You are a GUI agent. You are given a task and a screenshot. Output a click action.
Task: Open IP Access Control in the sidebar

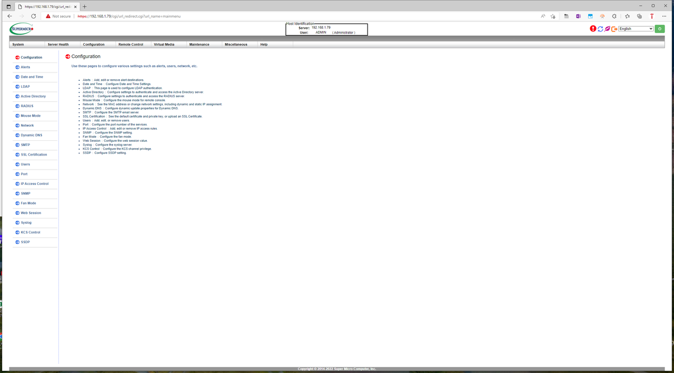tap(35, 184)
